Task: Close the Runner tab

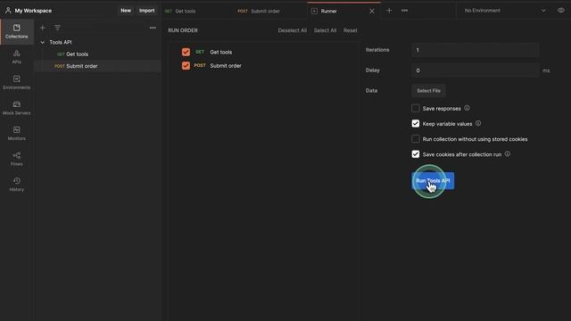Action: coord(372,11)
